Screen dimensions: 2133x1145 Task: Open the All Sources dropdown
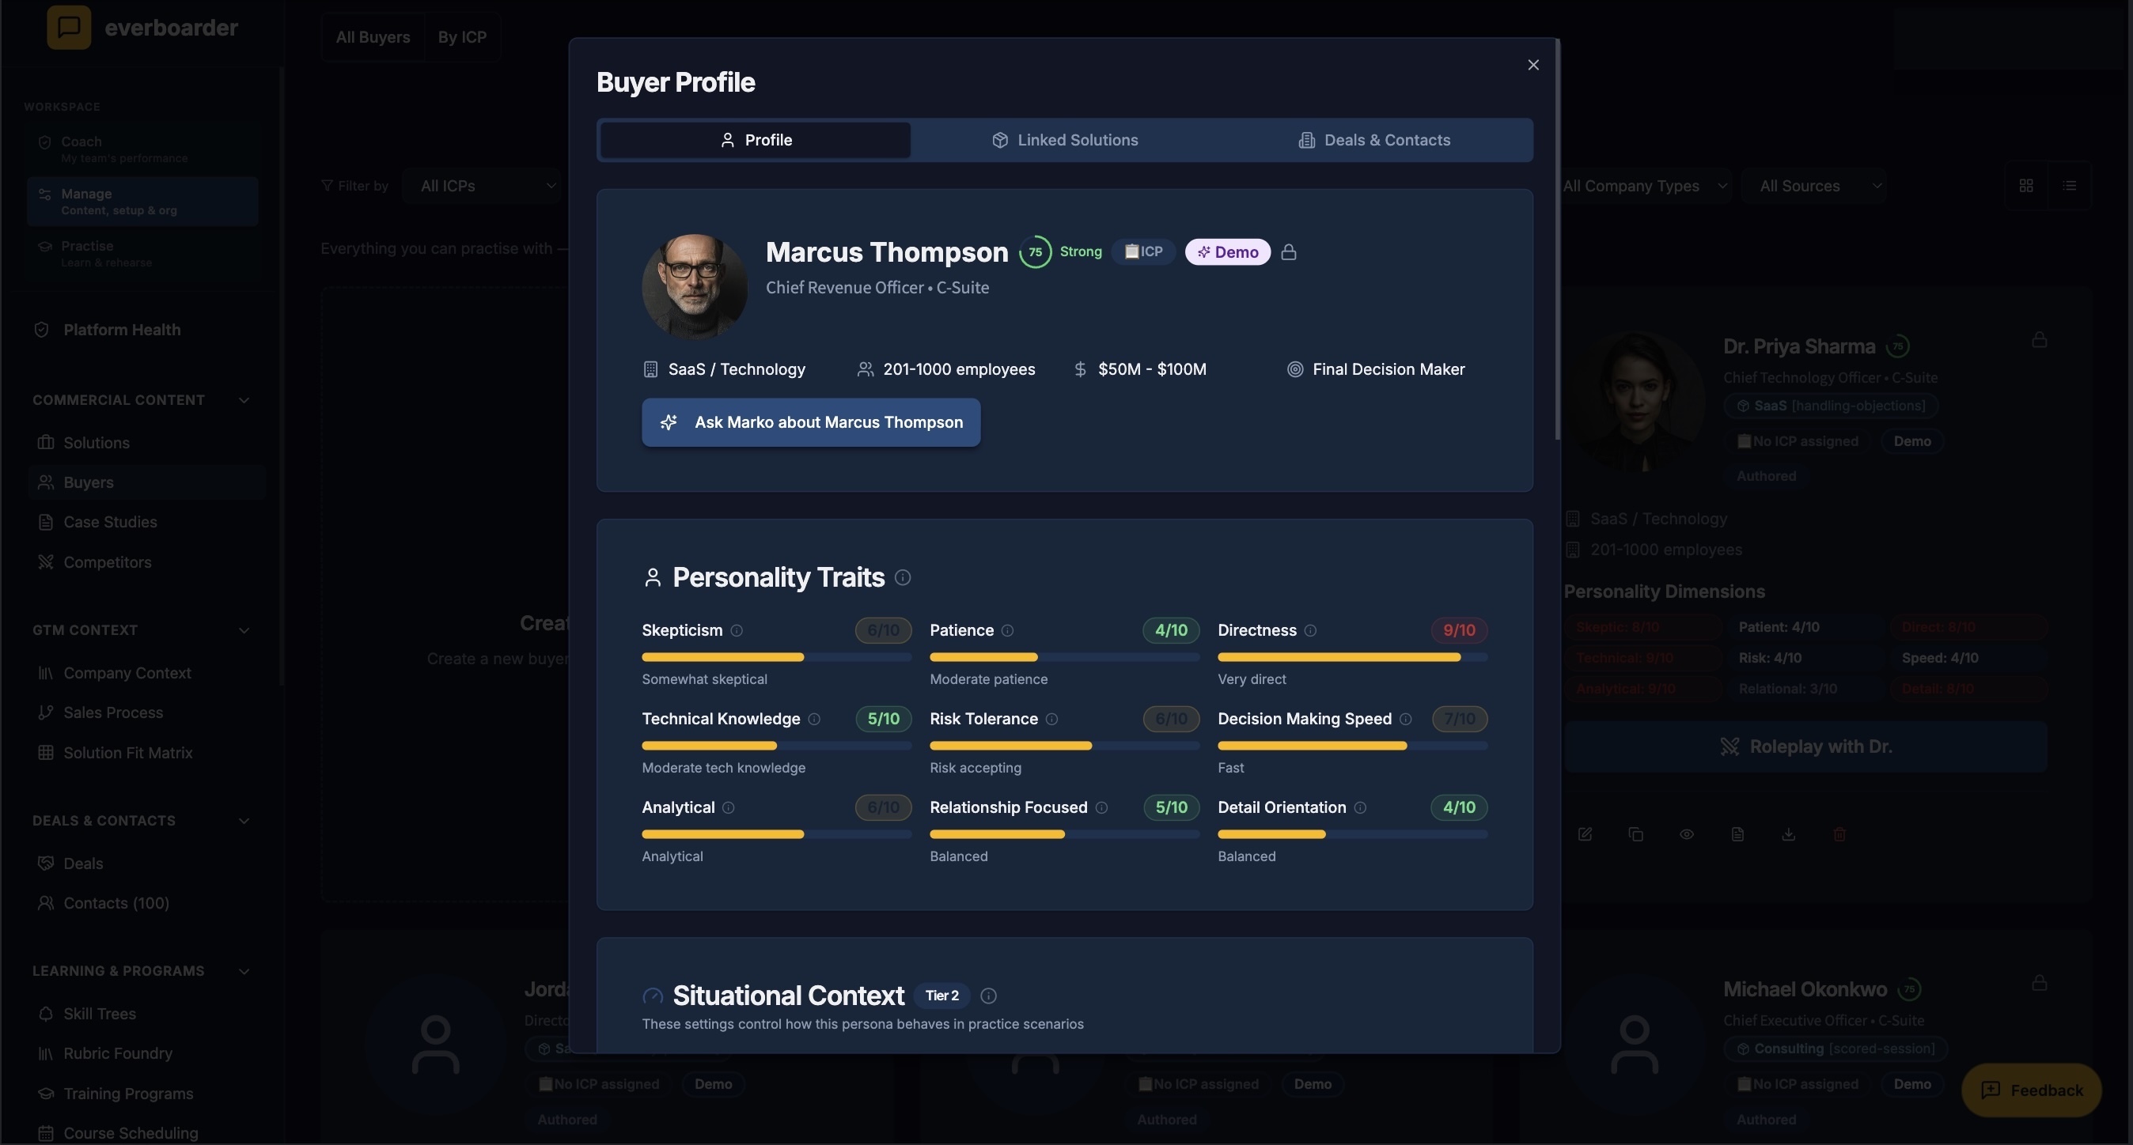tap(1813, 186)
